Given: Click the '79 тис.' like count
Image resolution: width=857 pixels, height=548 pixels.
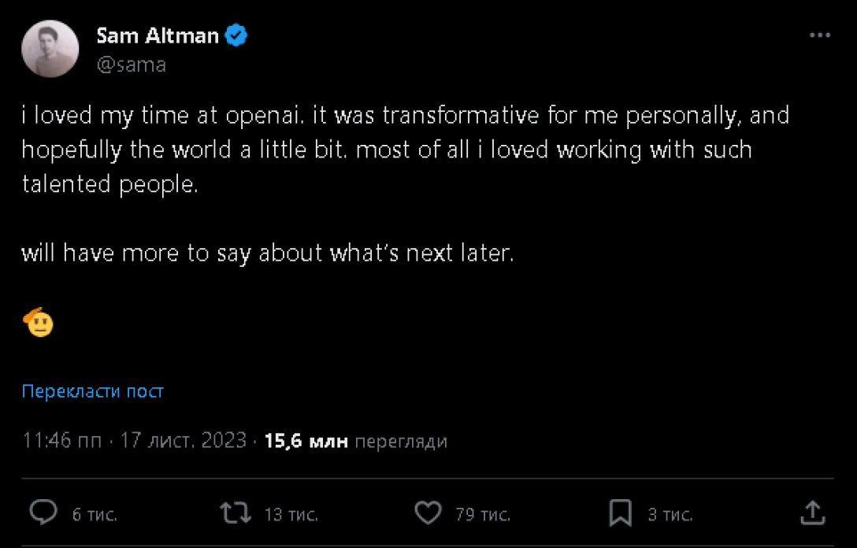Looking at the screenshot, I should pos(483,515).
